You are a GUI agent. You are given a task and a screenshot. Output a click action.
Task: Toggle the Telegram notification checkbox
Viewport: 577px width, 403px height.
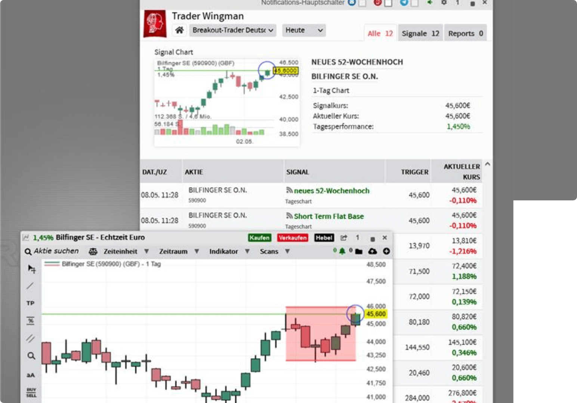click(x=414, y=3)
